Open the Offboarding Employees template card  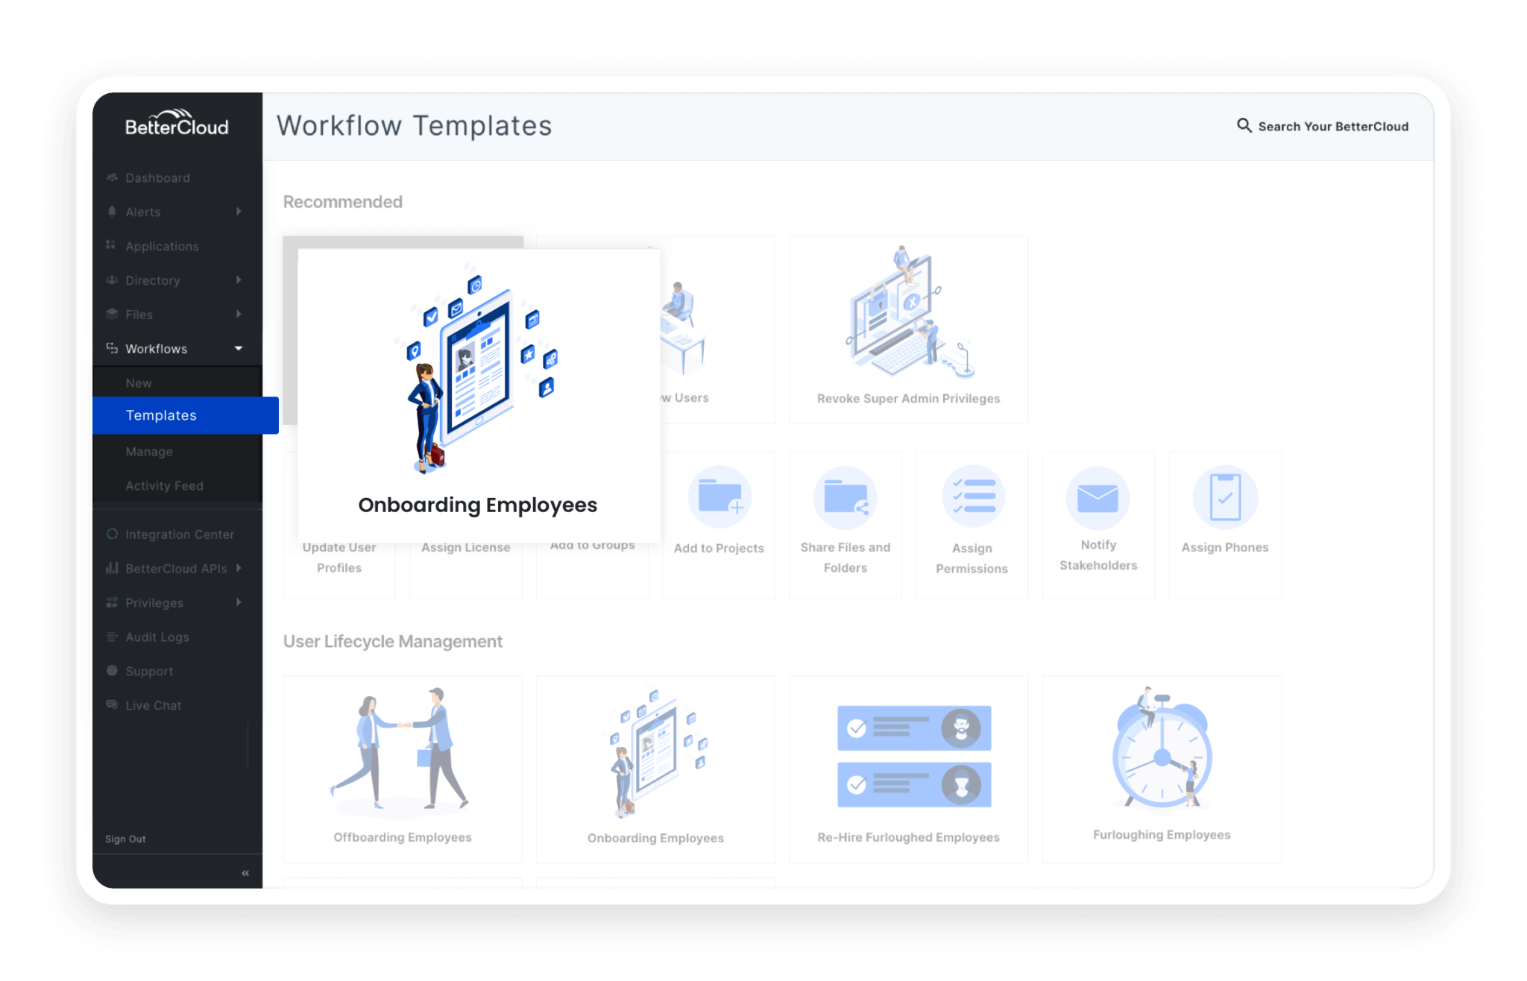click(403, 769)
